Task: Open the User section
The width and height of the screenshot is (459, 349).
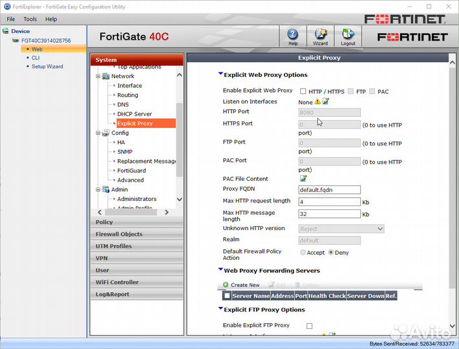Action: [136, 270]
